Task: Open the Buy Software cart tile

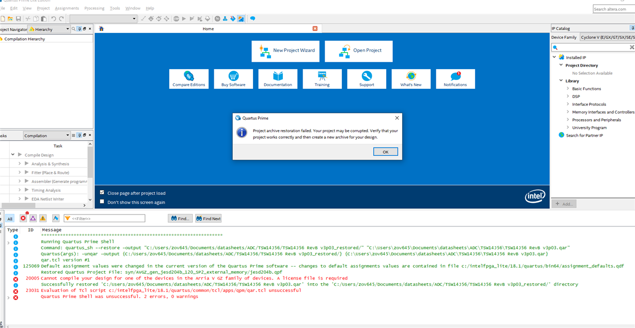Action: (233, 79)
